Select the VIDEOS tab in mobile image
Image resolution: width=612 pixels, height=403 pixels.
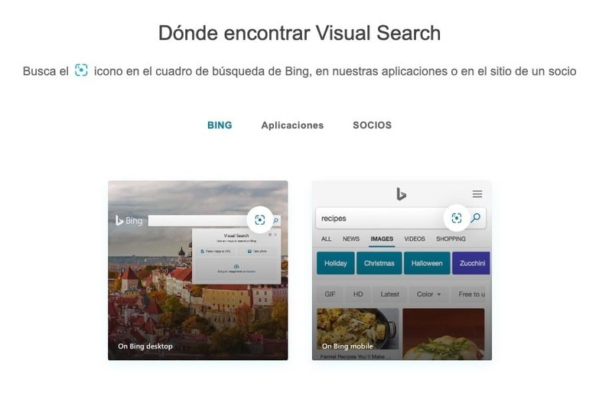click(415, 239)
